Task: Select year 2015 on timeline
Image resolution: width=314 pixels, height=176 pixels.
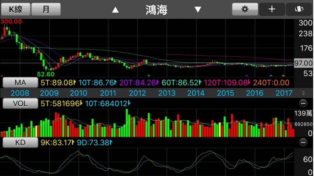Action: tap(225, 93)
